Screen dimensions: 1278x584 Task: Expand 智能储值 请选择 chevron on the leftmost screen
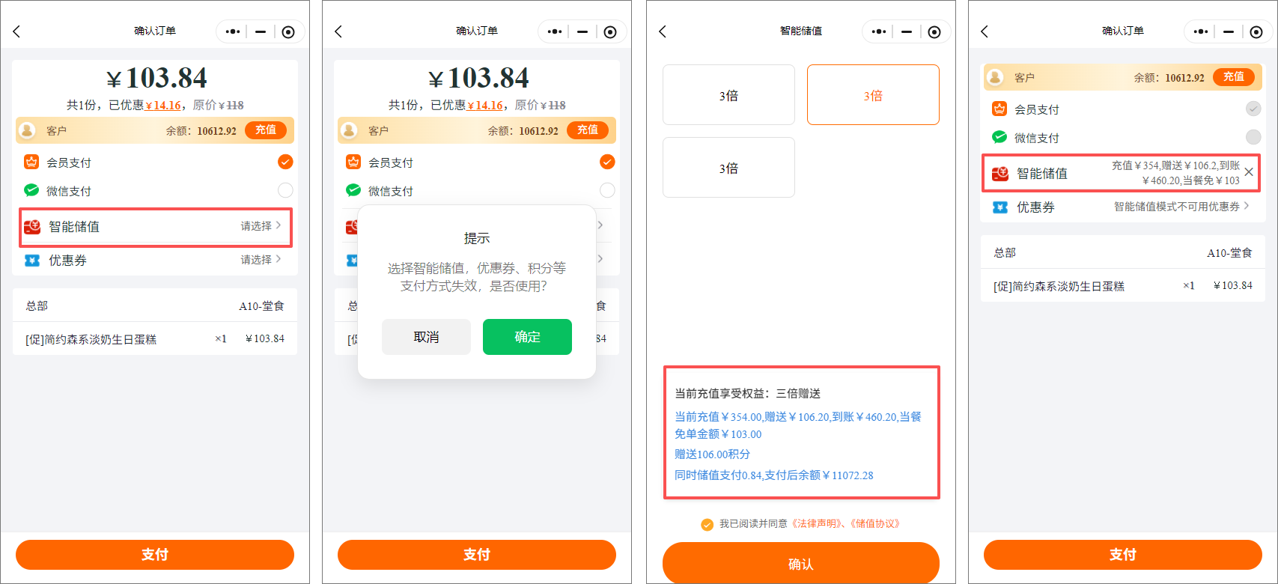point(279,225)
